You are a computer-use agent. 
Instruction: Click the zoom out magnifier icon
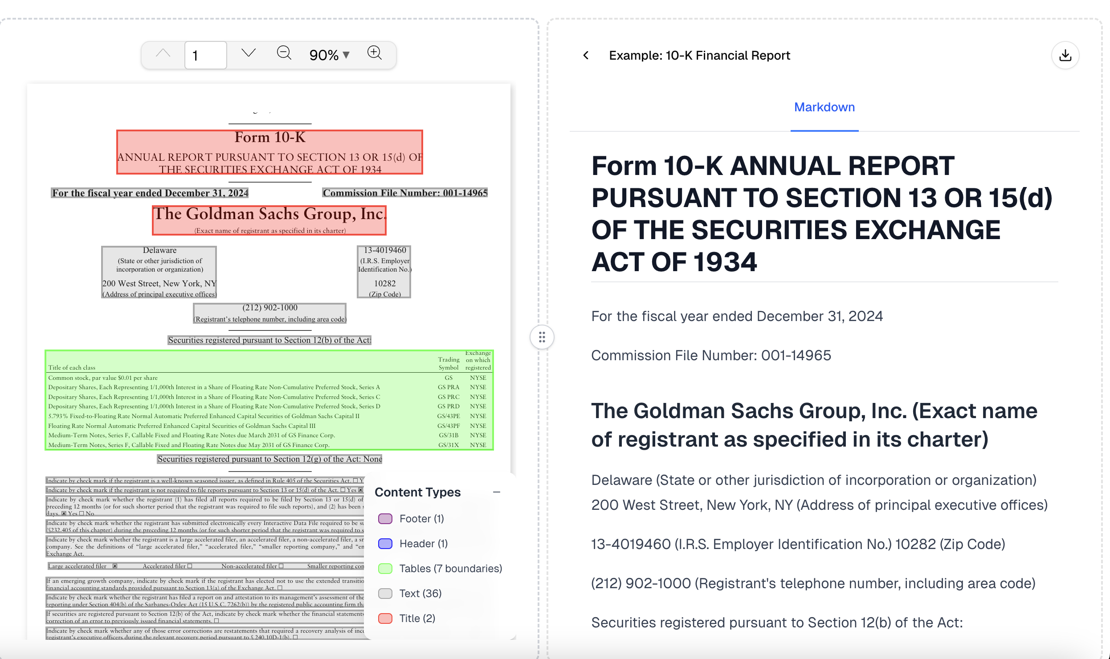(x=284, y=53)
